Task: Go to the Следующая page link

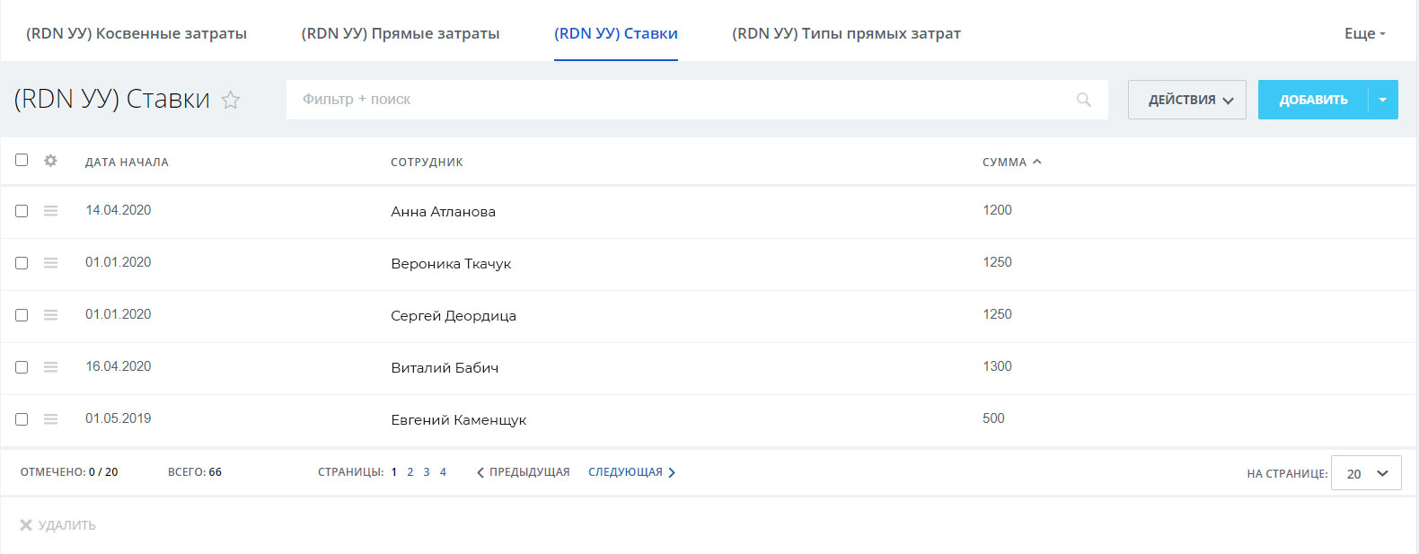Action: click(x=631, y=472)
